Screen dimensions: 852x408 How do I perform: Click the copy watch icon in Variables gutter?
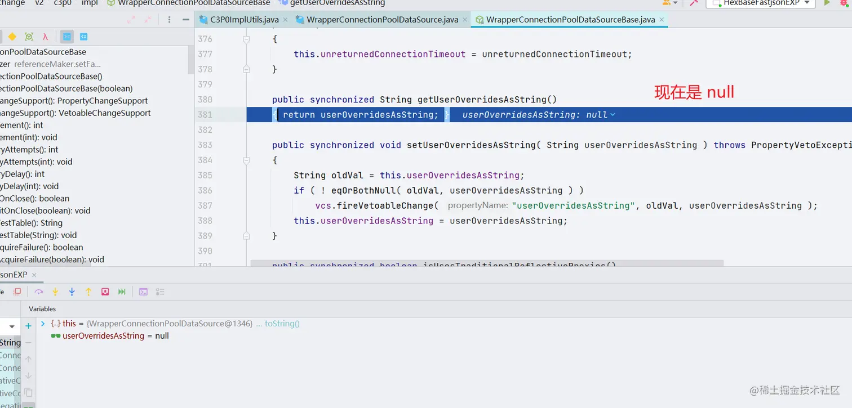[x=28, y=392]
